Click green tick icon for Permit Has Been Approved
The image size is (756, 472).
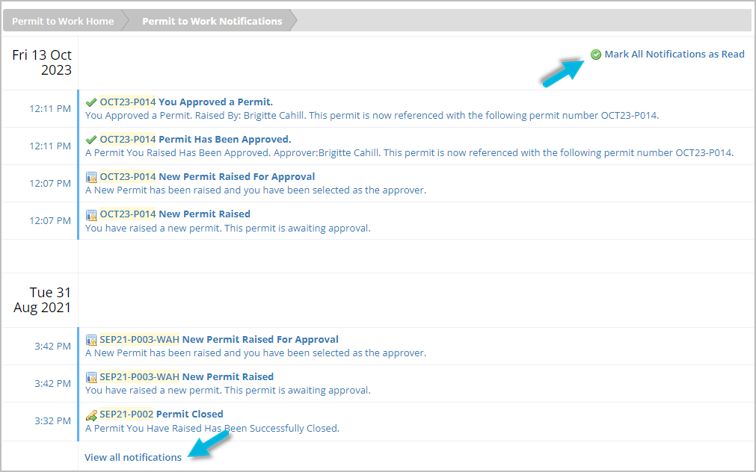coord(91,139)
